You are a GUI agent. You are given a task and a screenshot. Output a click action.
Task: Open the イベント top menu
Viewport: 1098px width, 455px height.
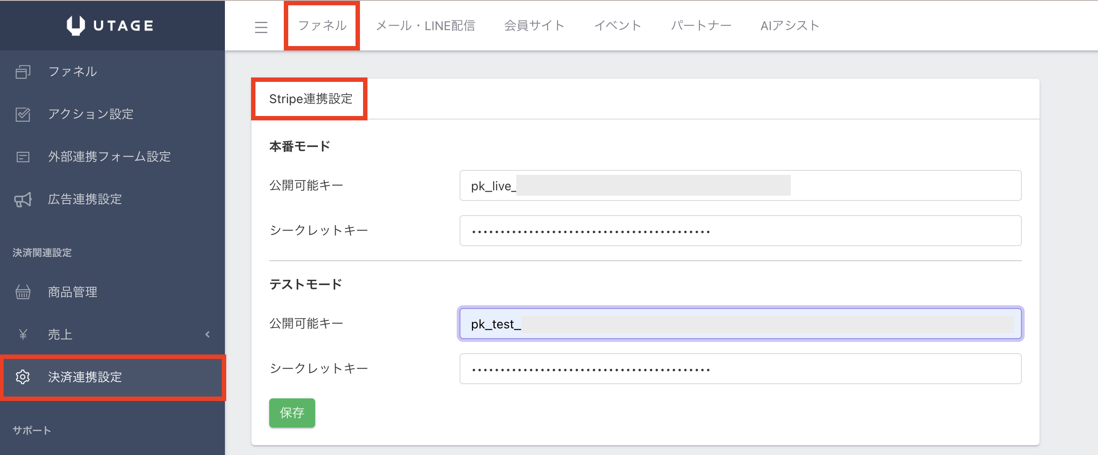pyautogui.click(x=618, y=26)
